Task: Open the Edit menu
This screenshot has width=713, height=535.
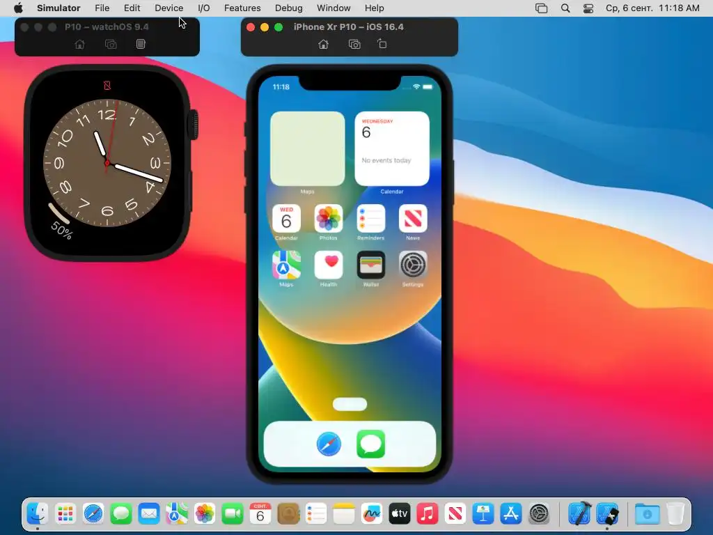Action: [132, 8]
